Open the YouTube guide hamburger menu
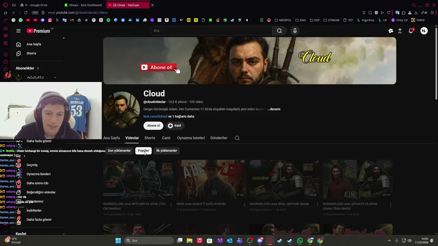Image resolution: width=438 pixels, height=246 pixels. pyautogui.click(x=18, y=31)
